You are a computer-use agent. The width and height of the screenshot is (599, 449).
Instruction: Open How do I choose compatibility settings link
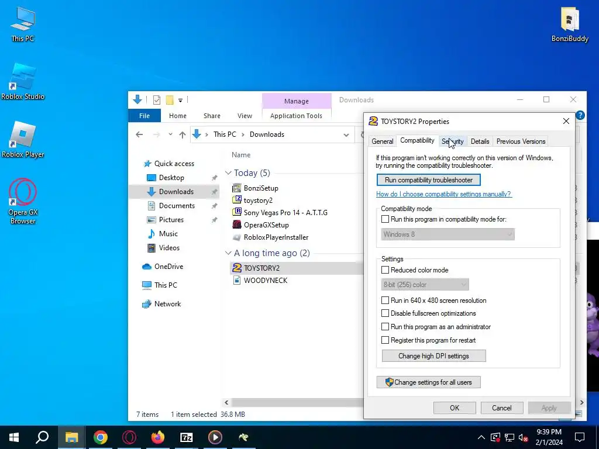(x=443, y=194)
